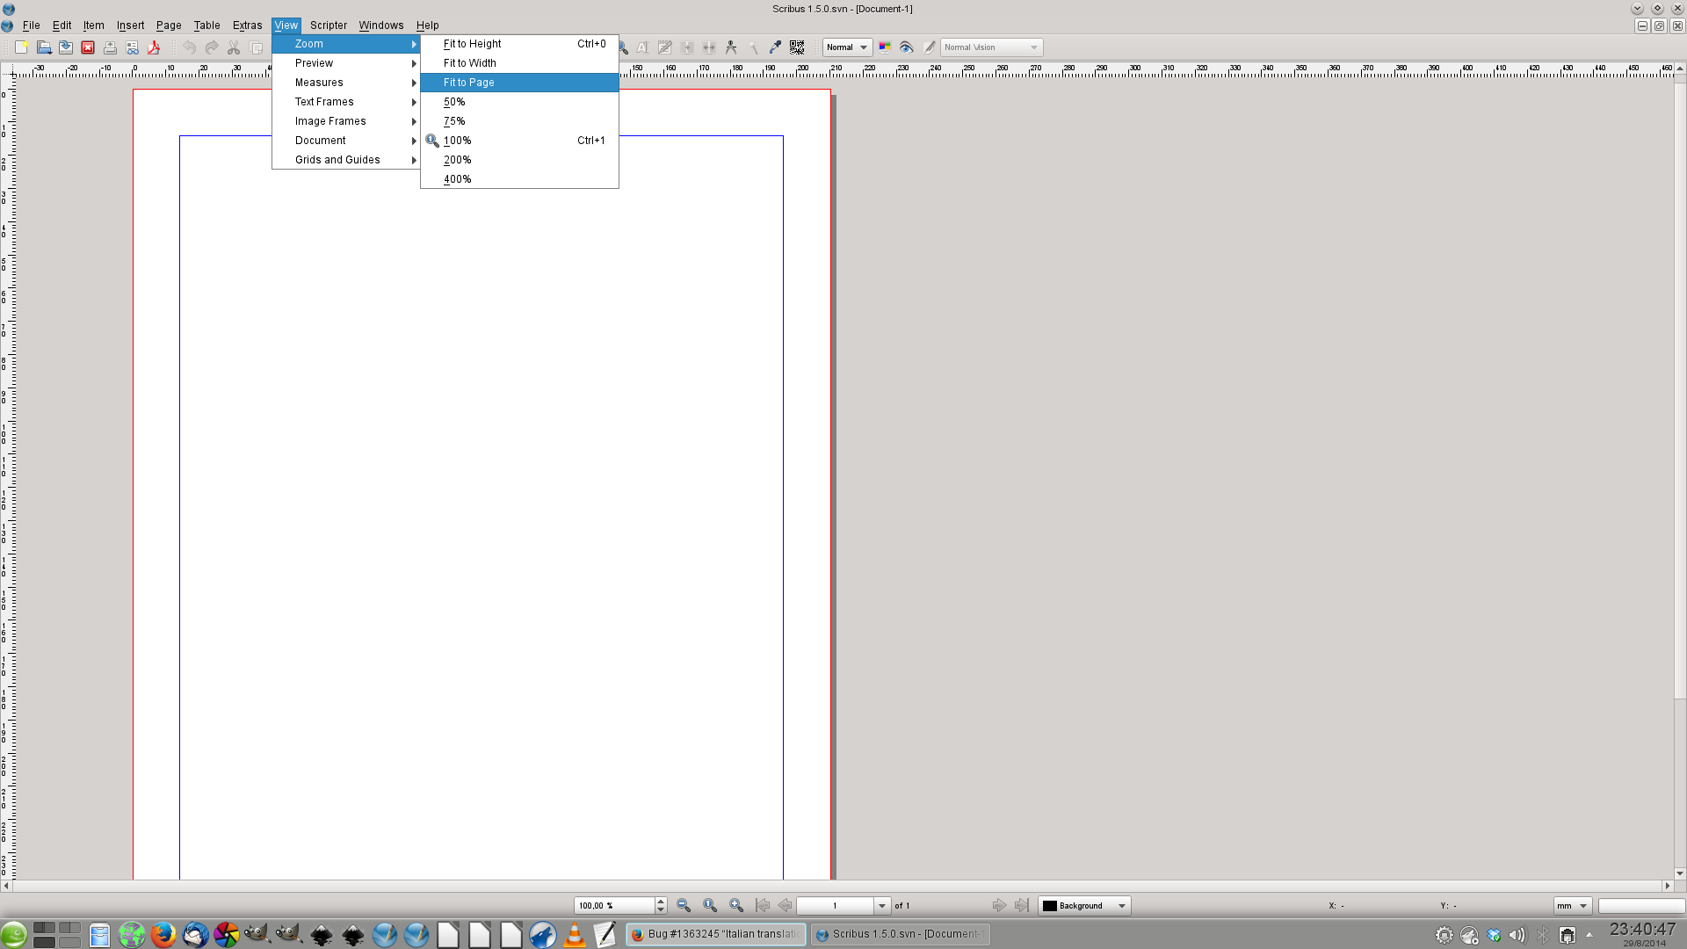Switch to Firefox Bug #1363245 taskbar window

click(716, 934)
